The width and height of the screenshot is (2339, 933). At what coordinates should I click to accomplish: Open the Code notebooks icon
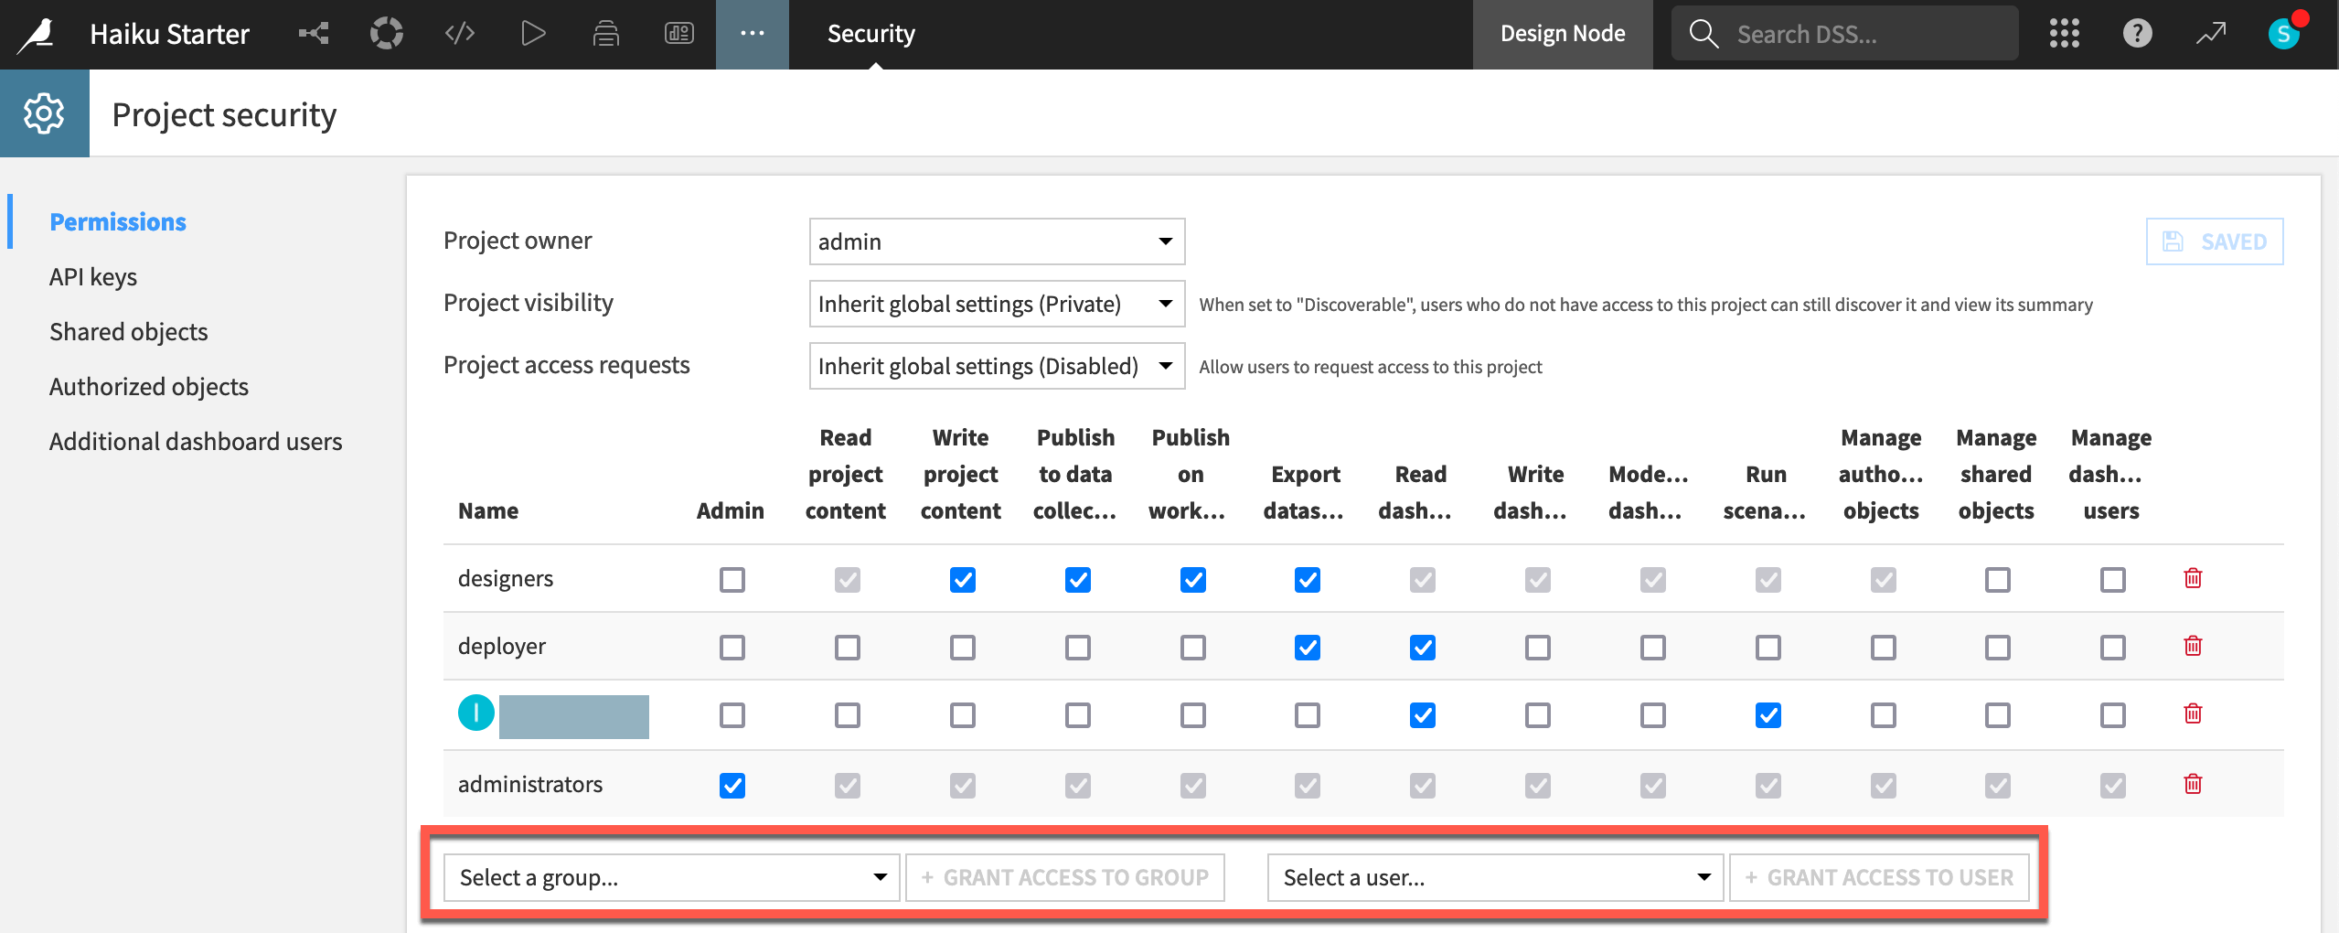coord(459,34)
